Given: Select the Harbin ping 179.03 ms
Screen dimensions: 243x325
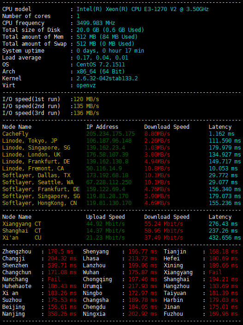Looking at the screenshot, I should tap(223, 300).
